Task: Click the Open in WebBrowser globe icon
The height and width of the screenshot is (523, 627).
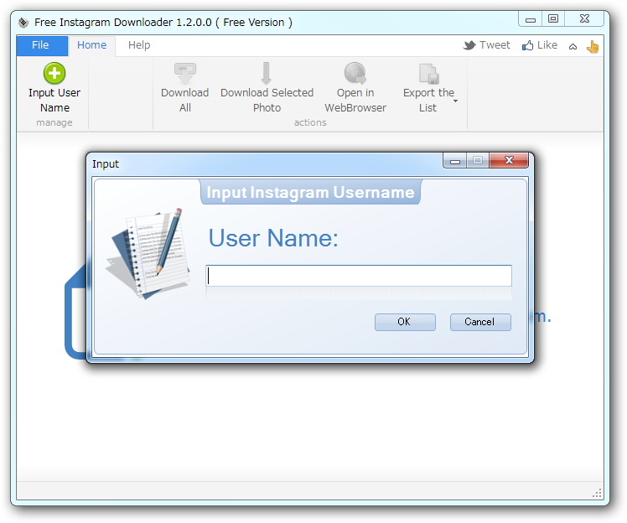Action: [355, 73]
